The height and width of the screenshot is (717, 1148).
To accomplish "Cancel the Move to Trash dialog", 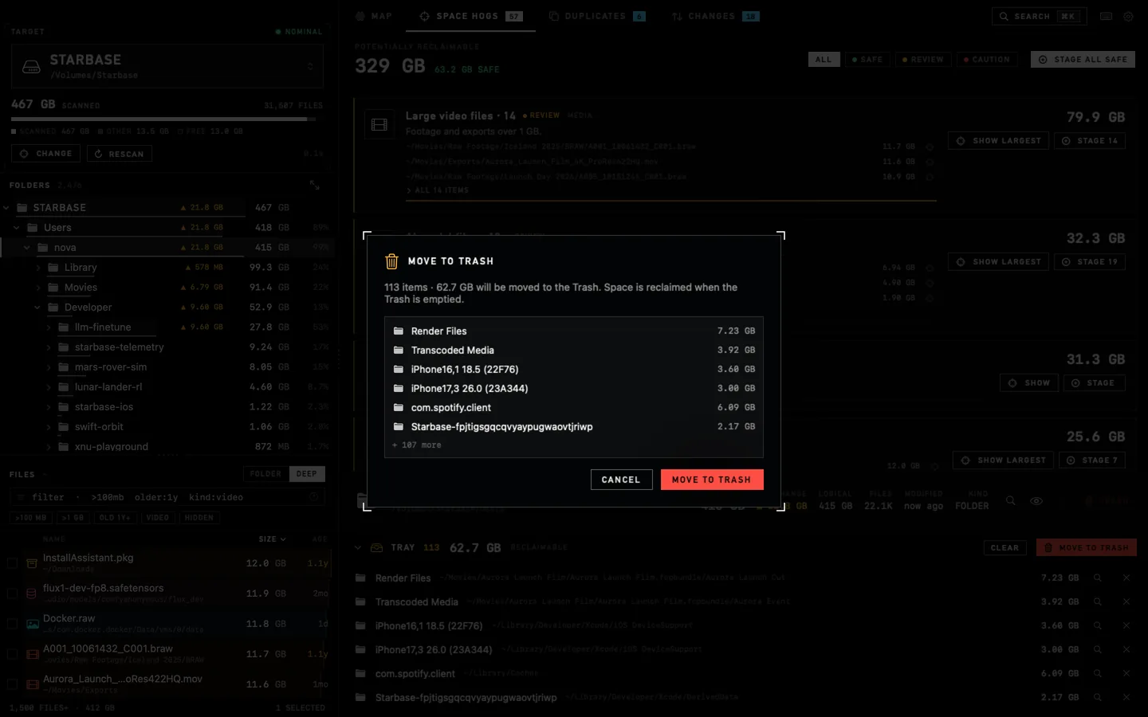I will (621, 480).
